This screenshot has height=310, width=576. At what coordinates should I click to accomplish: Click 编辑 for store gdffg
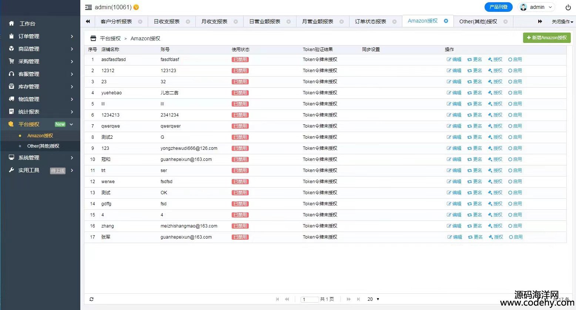coord(454,204)
